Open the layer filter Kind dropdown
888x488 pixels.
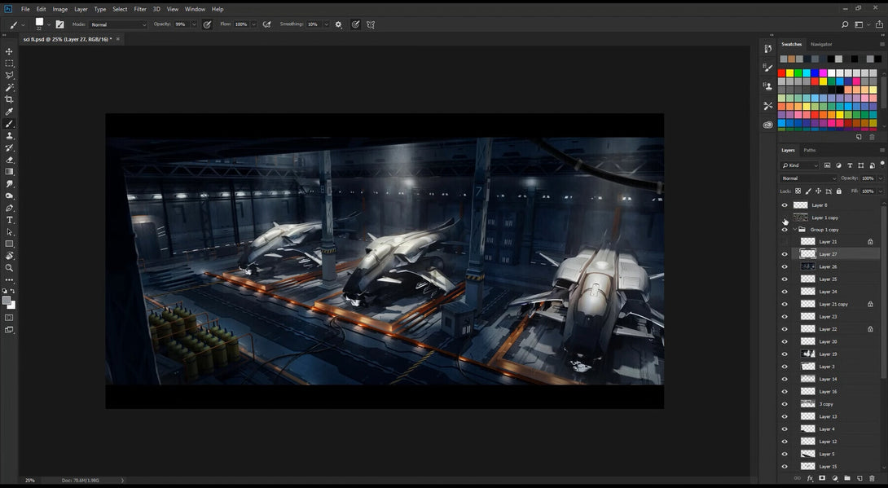(x=800, y=165)
